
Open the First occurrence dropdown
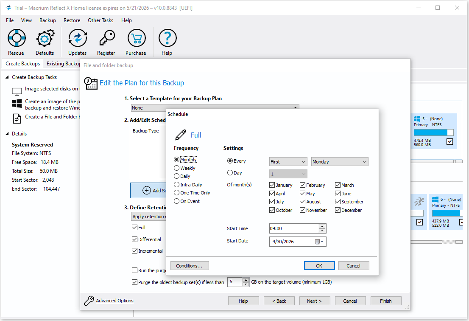(288, 162)
